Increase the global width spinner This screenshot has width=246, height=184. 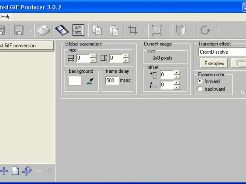93,56
